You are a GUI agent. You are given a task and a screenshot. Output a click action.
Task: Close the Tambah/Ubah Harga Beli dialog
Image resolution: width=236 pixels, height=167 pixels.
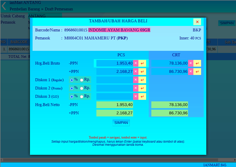[x=197, y=22]
